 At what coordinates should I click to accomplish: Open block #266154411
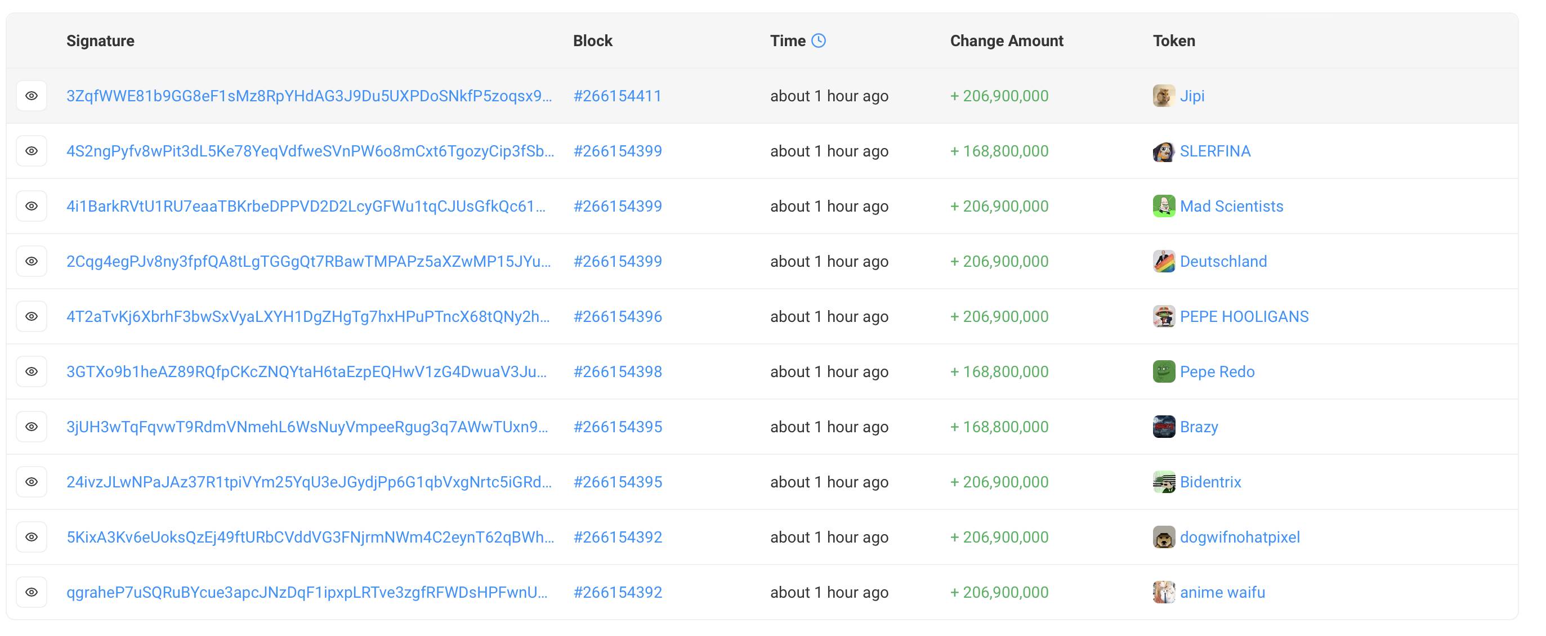click(618, 96)
